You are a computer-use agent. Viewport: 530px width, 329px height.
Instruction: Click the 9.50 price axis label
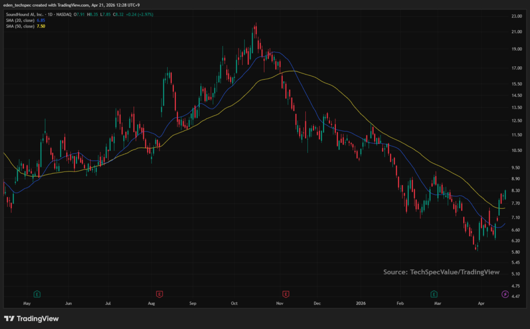(516, 167)
